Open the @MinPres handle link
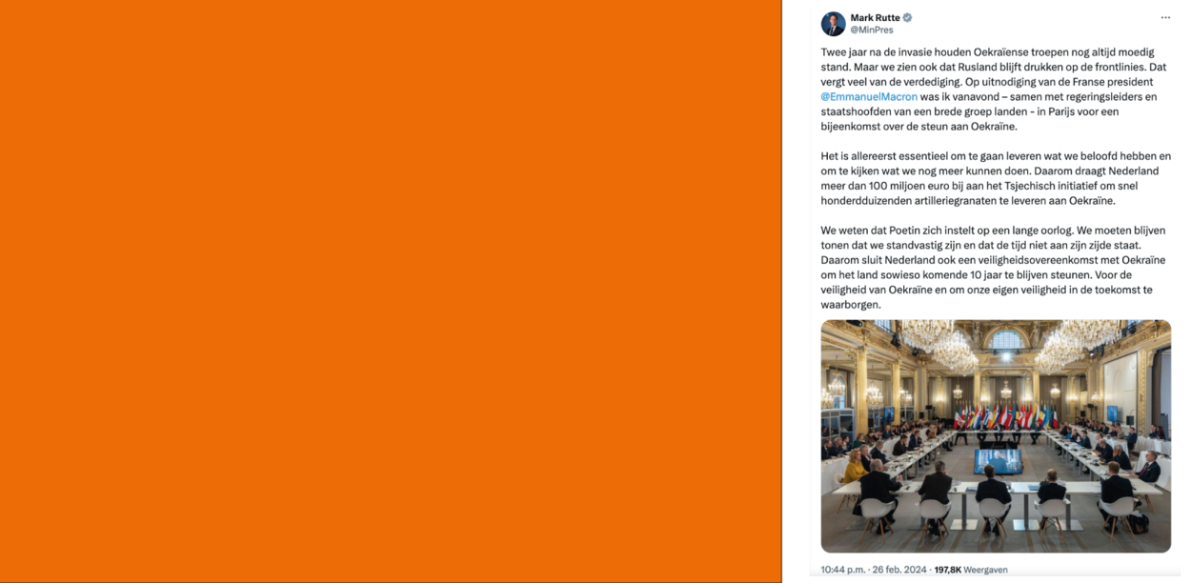This screenshot has width=1191, height=583. pos(872,30)
